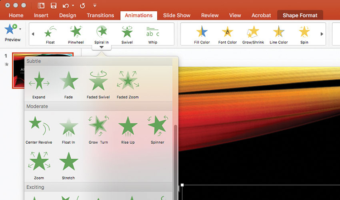Apply the Rise Up effect

(x=128, y=130)
